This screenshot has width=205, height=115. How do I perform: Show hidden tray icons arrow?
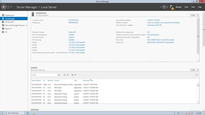pos(183,113)
